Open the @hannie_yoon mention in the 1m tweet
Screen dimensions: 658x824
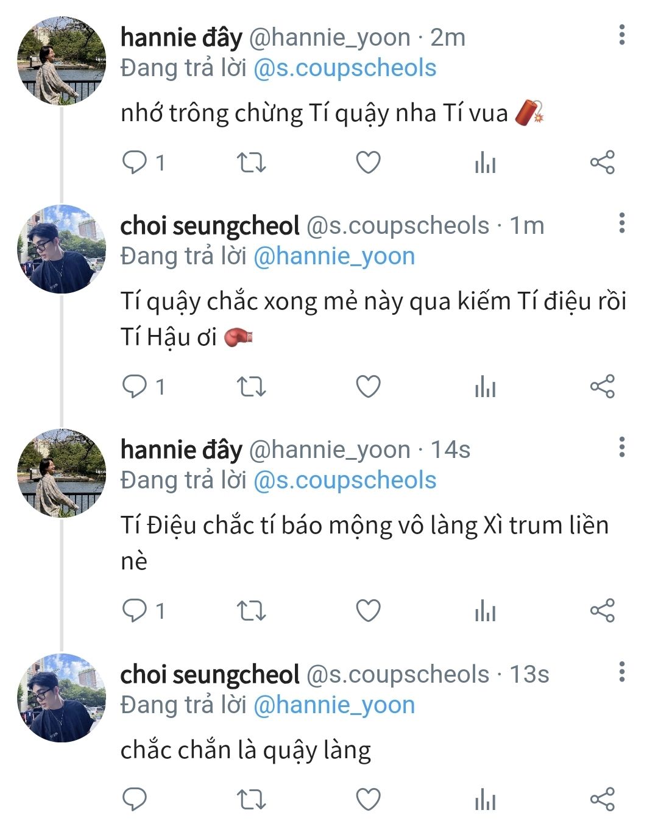tap(334, 256)
